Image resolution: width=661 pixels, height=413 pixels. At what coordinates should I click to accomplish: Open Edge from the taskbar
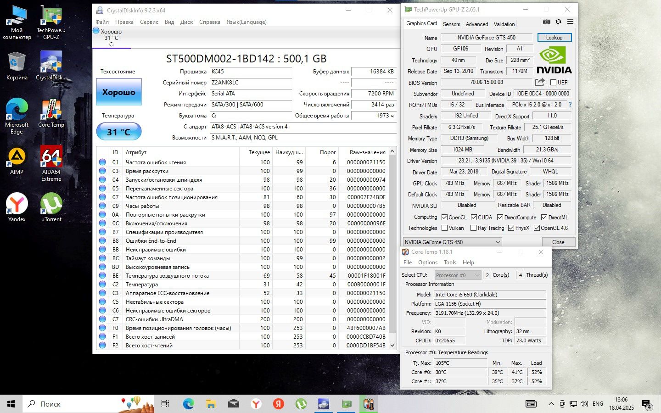pyautogui.click(x=188, y=404)
